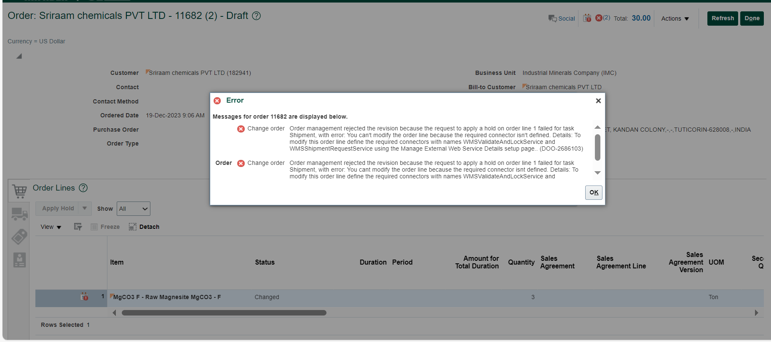
Task: Select the shopping cart Order Lines tab icon
Action: (19, 191)
